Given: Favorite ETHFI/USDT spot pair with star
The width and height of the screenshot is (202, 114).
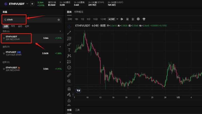Looking at the screenshot, I should pyautogui.click(x=4, y=38).
